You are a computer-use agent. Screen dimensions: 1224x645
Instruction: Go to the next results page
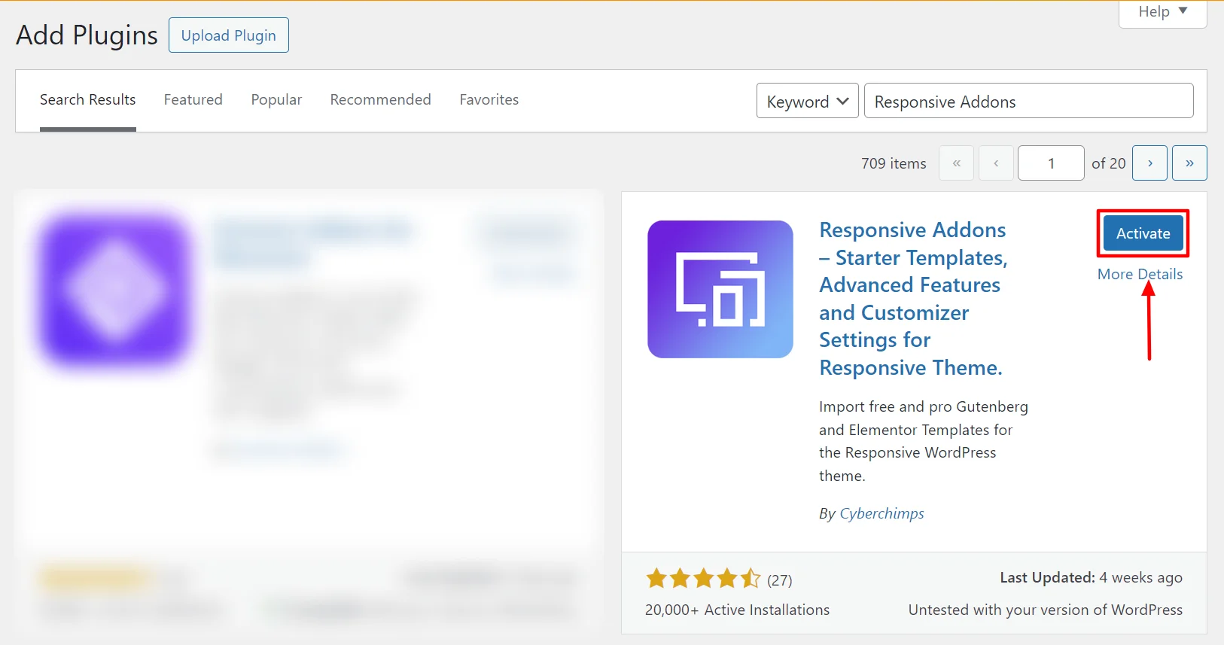click(x=1150, y=163)
